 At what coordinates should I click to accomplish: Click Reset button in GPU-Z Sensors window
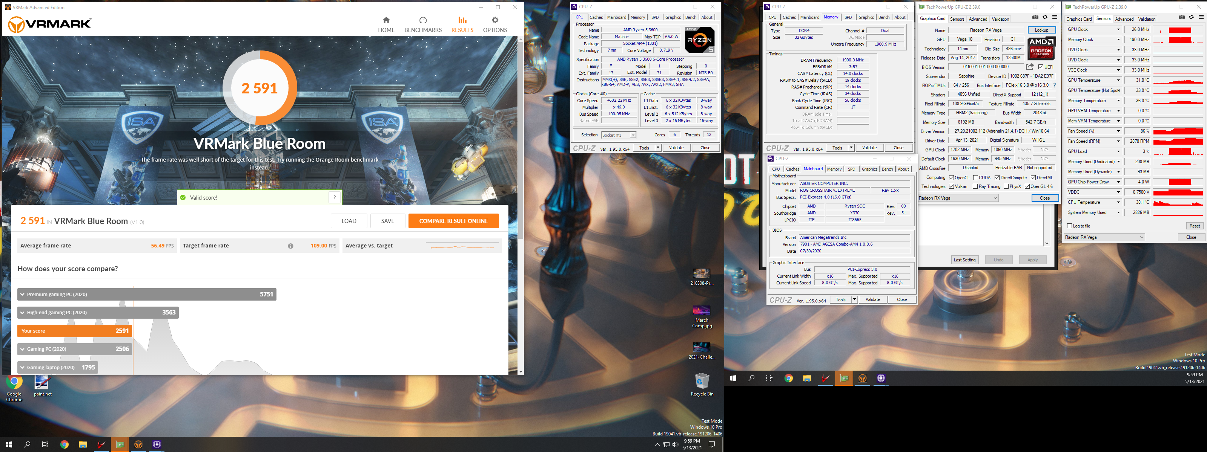pyautogui.click(x=1194, y=226)
